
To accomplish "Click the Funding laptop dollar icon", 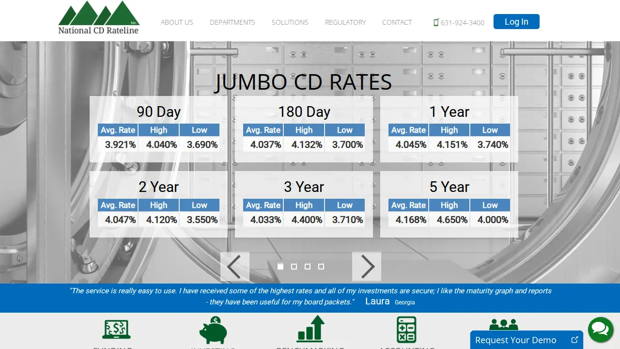I will [116, 330].
